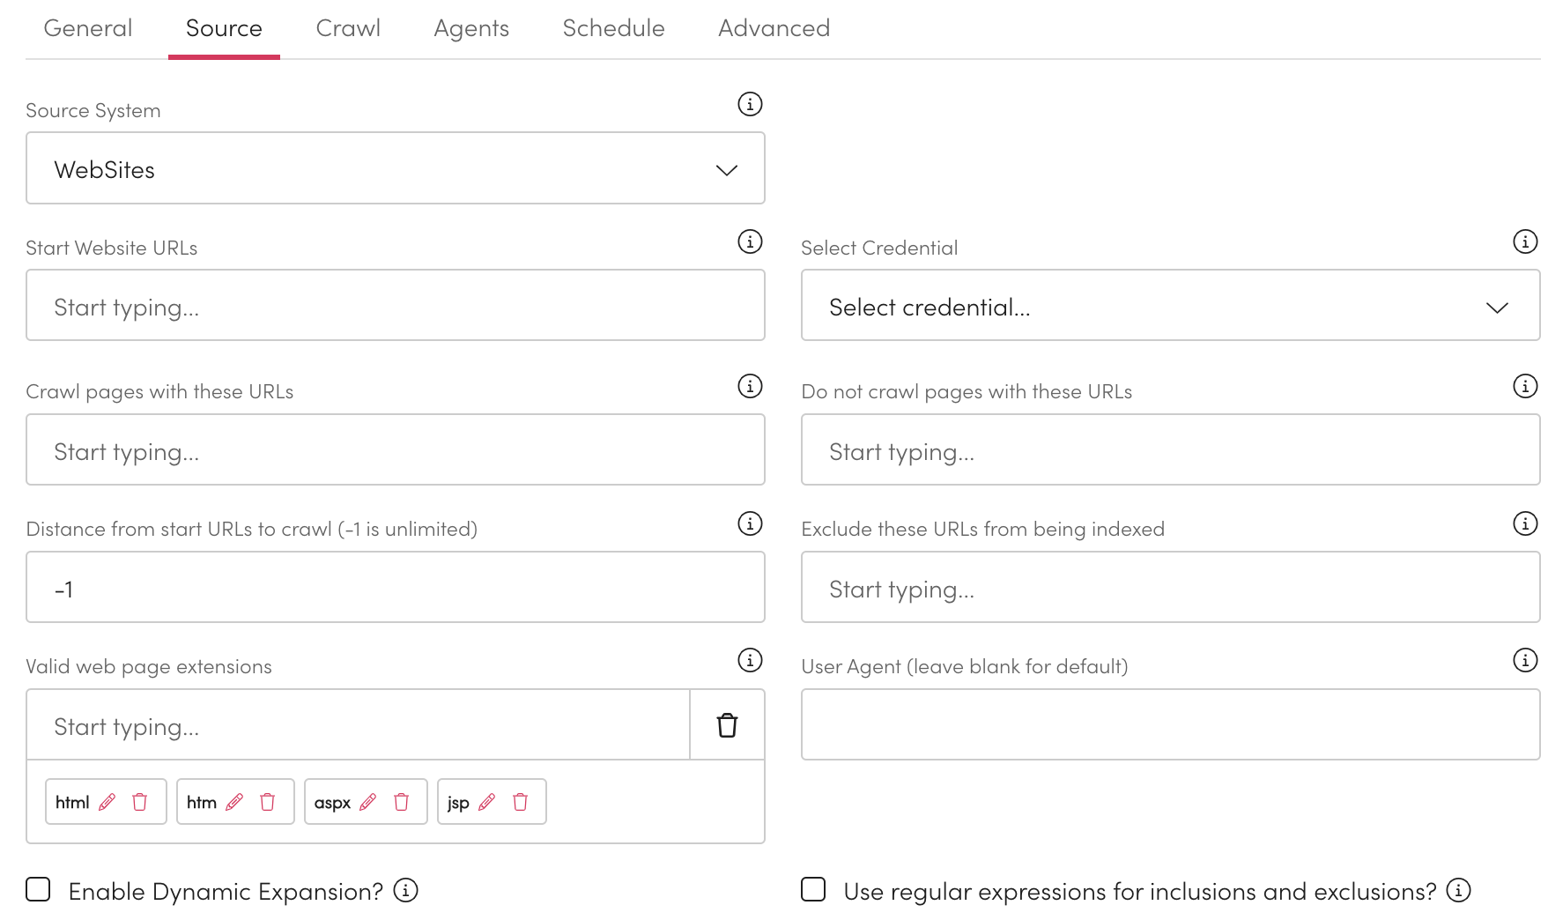The height and width of the screenshot is (920, 1563).
Task: Open info for Exclude these URLs from being indexed
Action: point(1524,523)
